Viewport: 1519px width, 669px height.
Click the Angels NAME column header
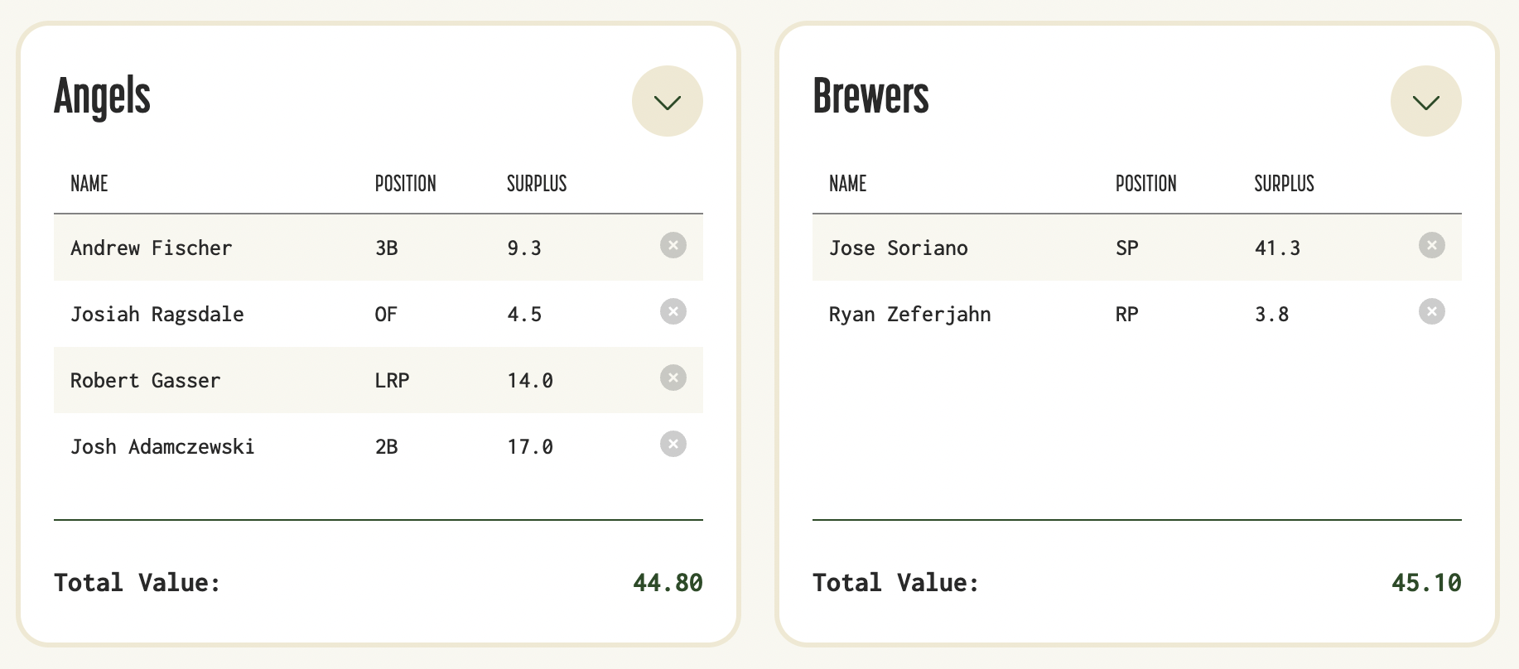click(x=89, y=184)
